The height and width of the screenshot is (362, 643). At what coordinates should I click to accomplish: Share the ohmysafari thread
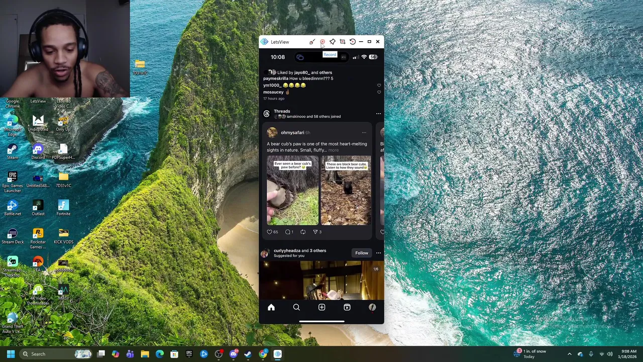[315, 232]
